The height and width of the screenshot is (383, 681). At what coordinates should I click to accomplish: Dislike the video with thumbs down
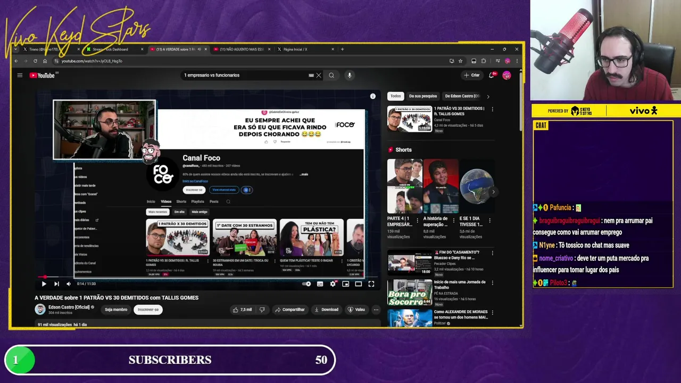pos(262,310)
